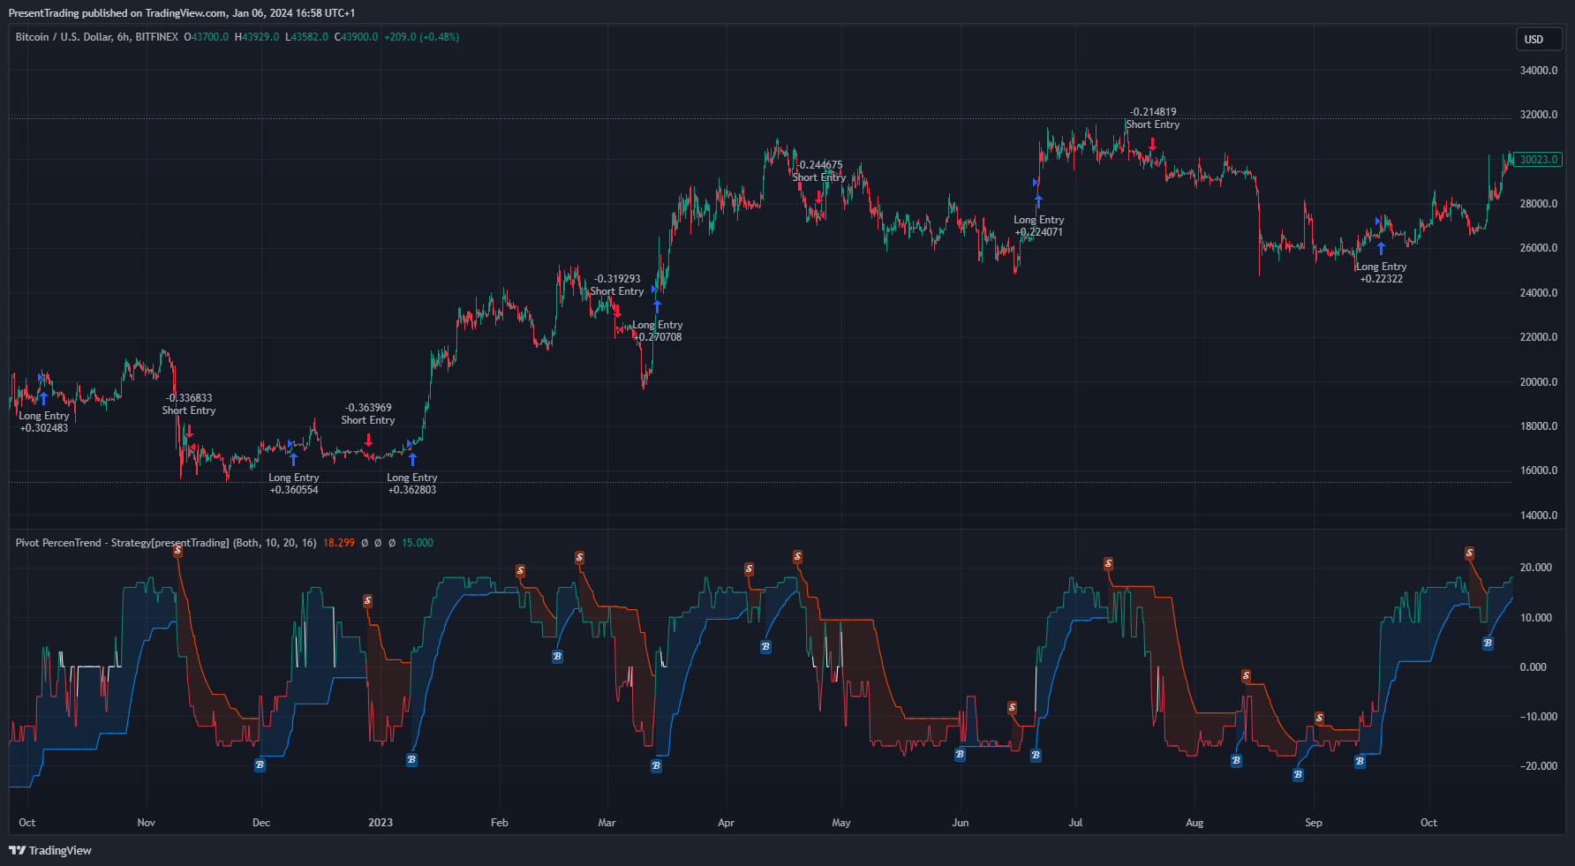Image resolution: width=1575 pixels, height=866 pixels.
Task: Click the O43700.0 open value
Action: click(x=206, y=37)
